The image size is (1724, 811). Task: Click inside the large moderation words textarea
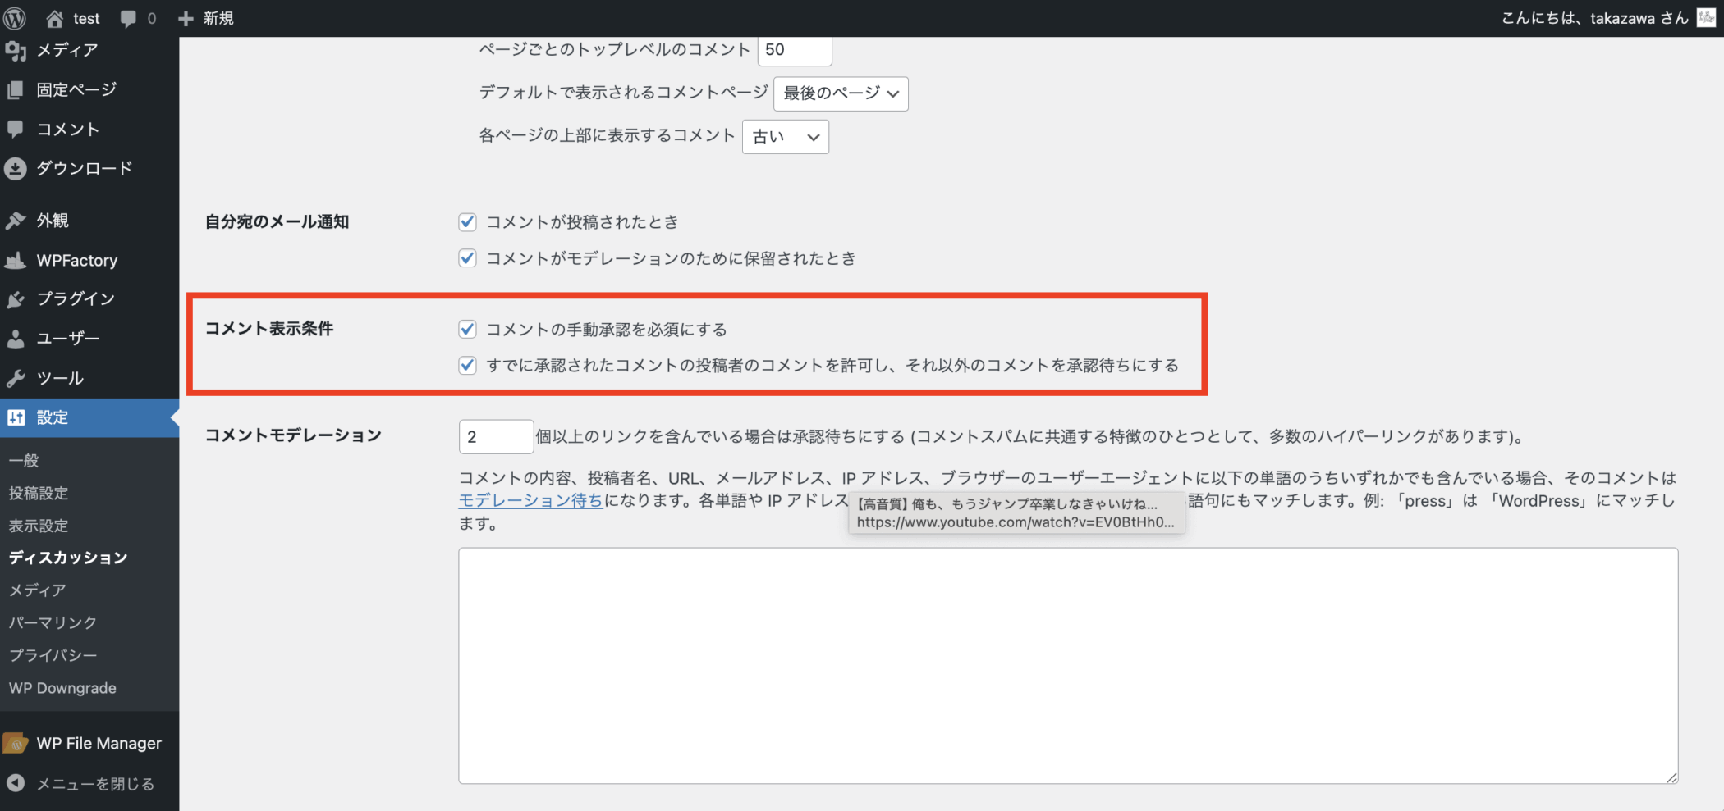(1067, 664)
